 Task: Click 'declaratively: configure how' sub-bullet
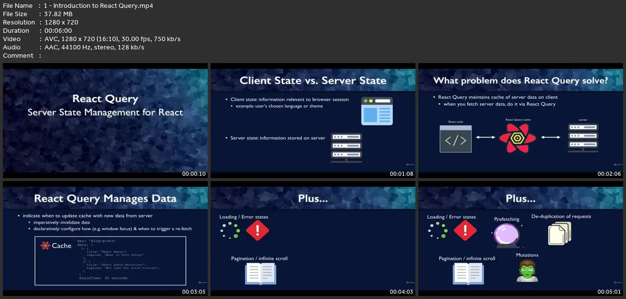pyautogui.click(x=113, y=229)
